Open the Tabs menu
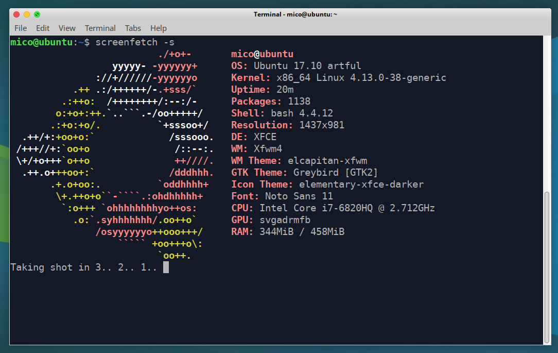558x353 pixels. tap(133, 28)
